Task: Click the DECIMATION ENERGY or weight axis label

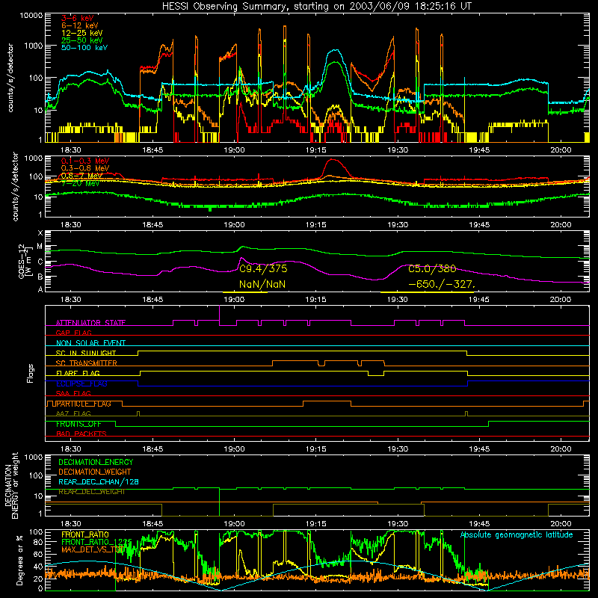Action: (x=11, y=485)
